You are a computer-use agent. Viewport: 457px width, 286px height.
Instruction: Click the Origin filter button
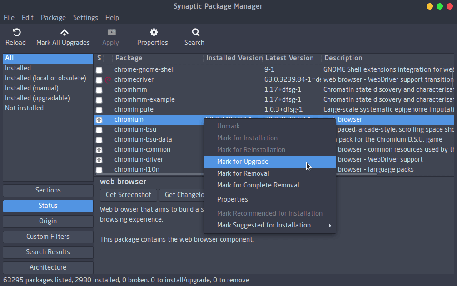48,222
